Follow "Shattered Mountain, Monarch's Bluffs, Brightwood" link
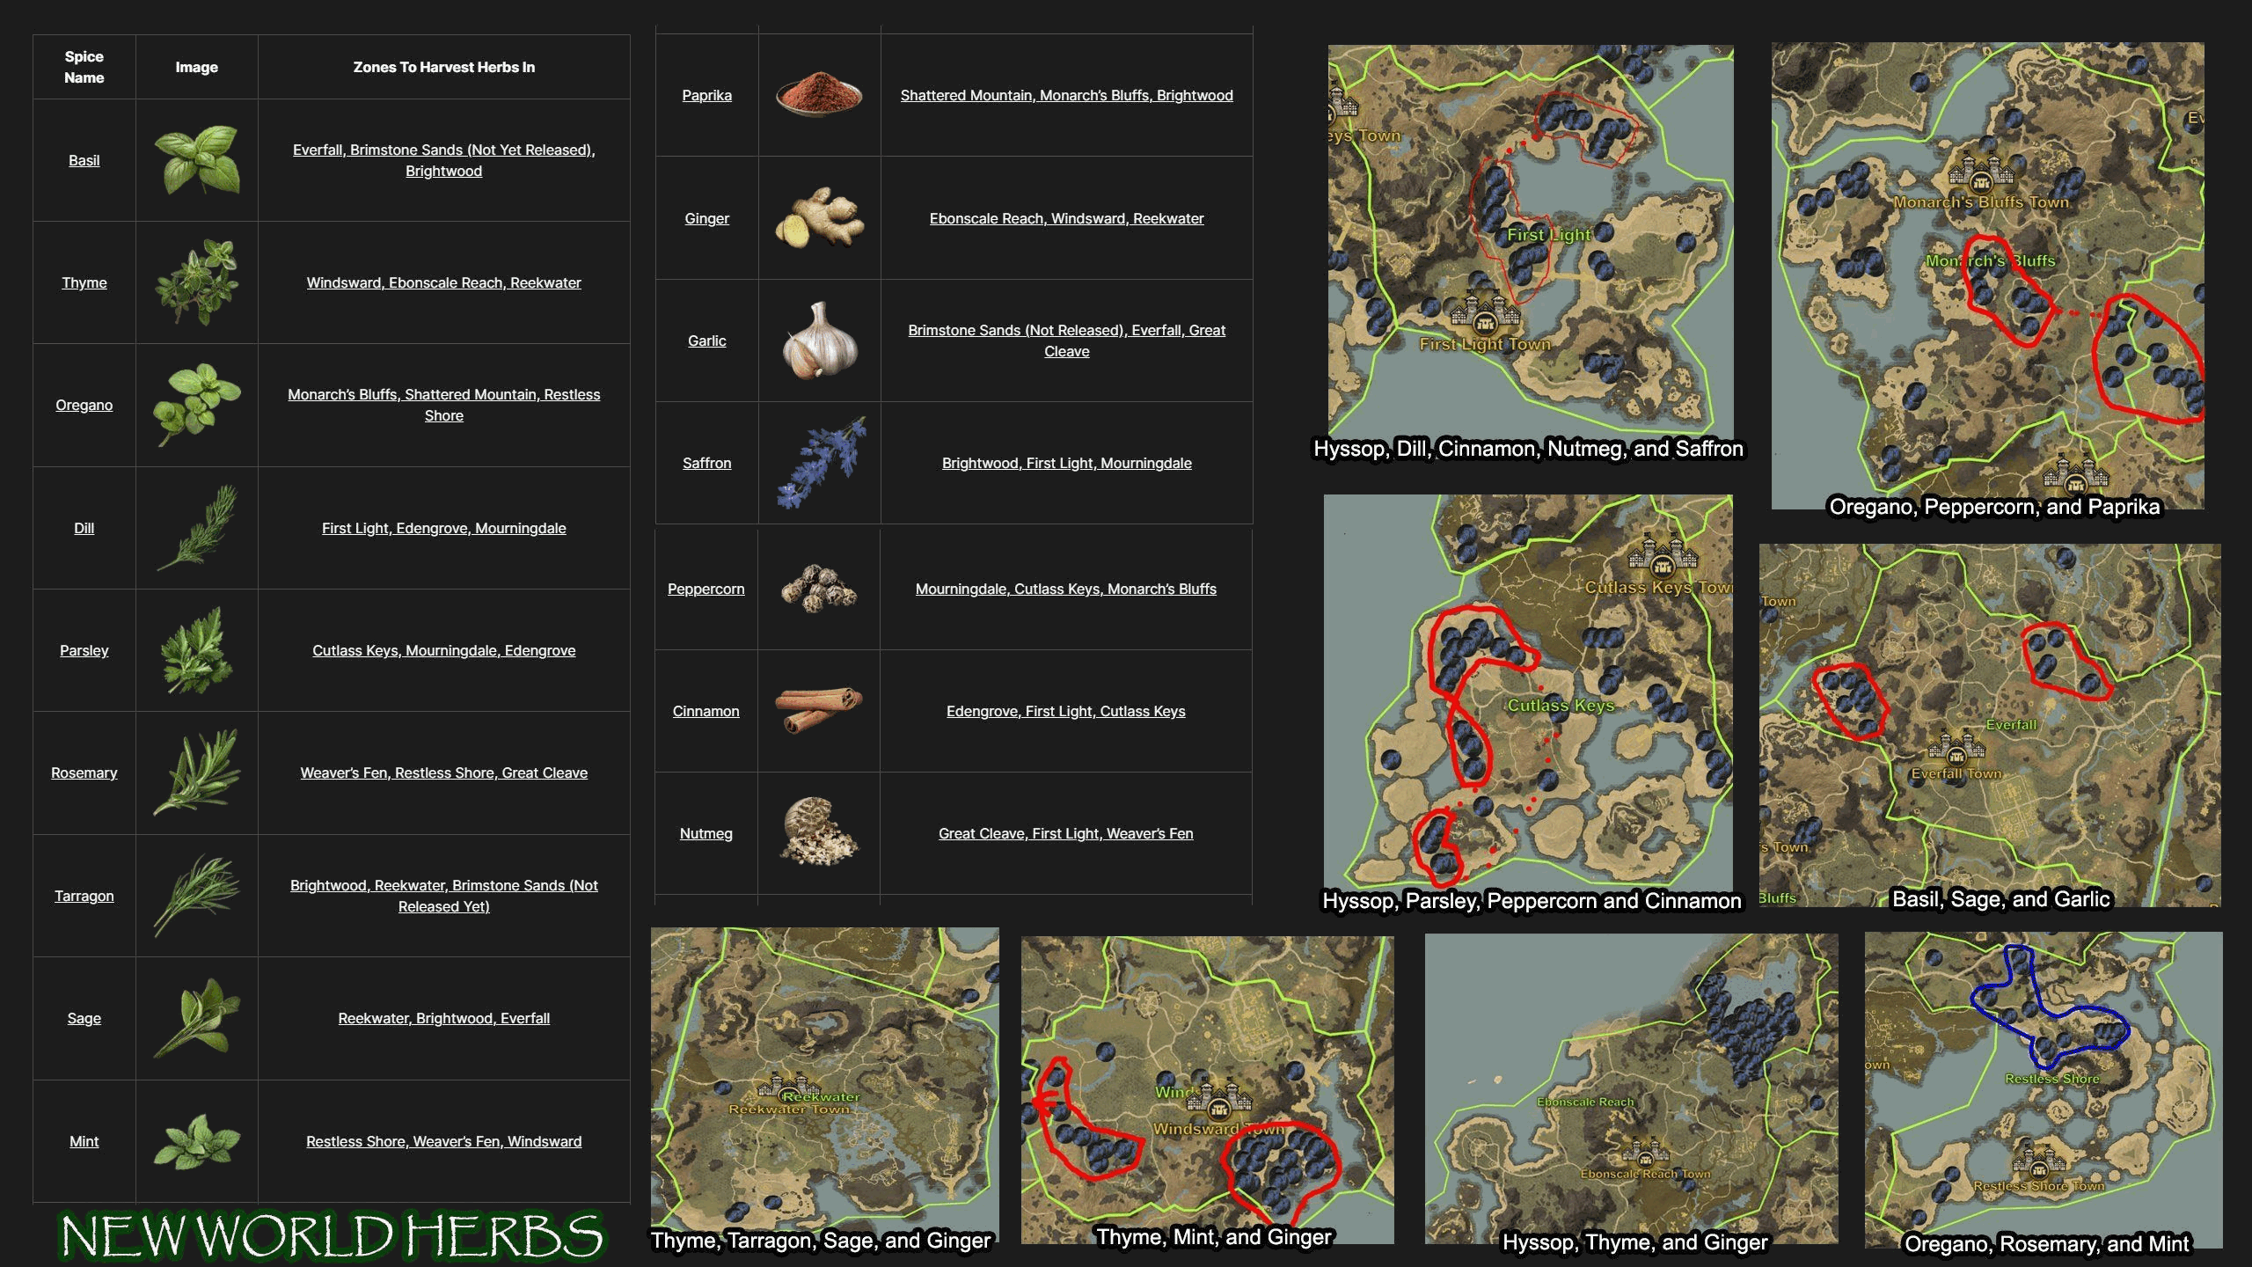Viewport: 2252px width, 1267px height. click(x=1067, y=95)
